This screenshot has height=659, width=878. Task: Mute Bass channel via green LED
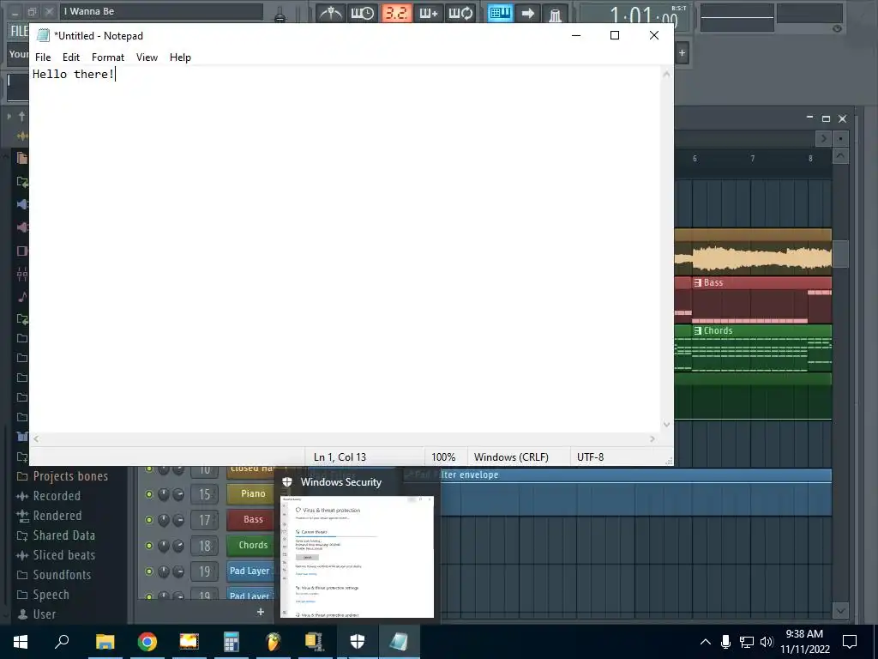149,520
